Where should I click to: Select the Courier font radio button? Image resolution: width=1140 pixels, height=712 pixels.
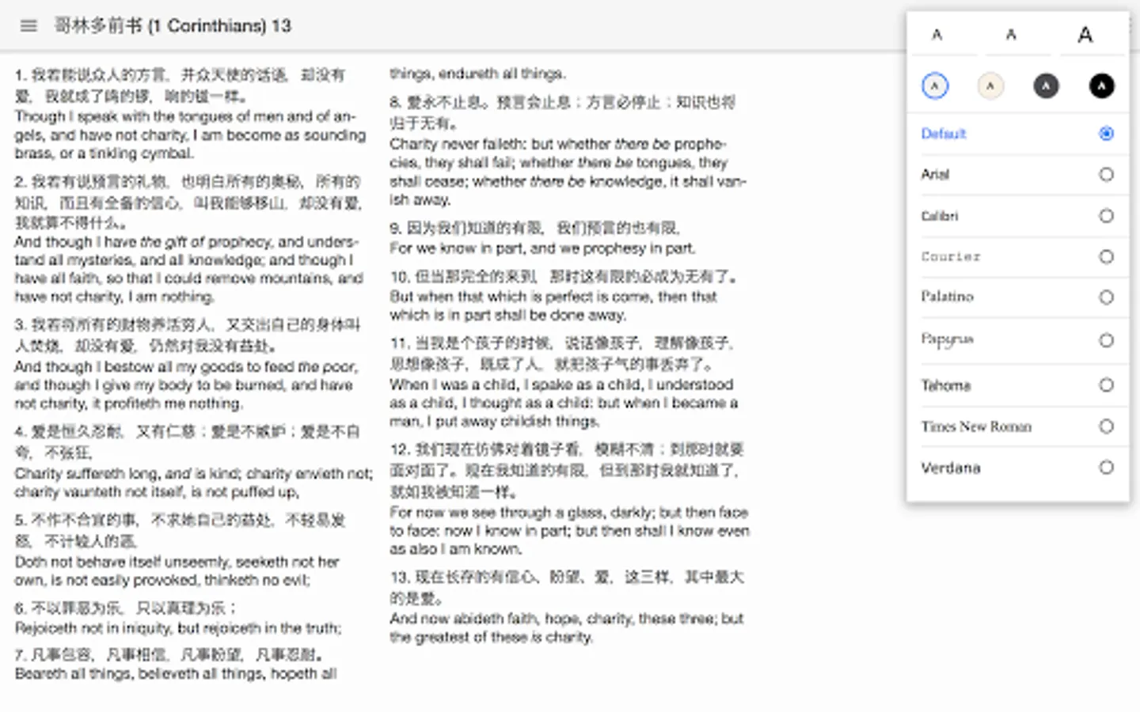pyautogui.click(x=1106, y=256)
